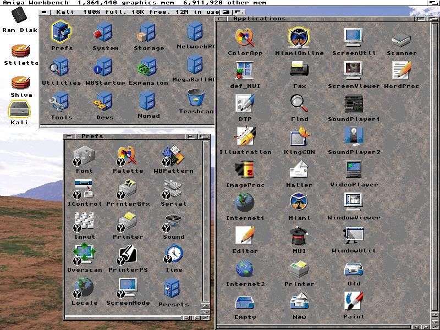Open the Serial preferences icon
The width and height of the screenshot is (440, 330).
click(172, 189)
